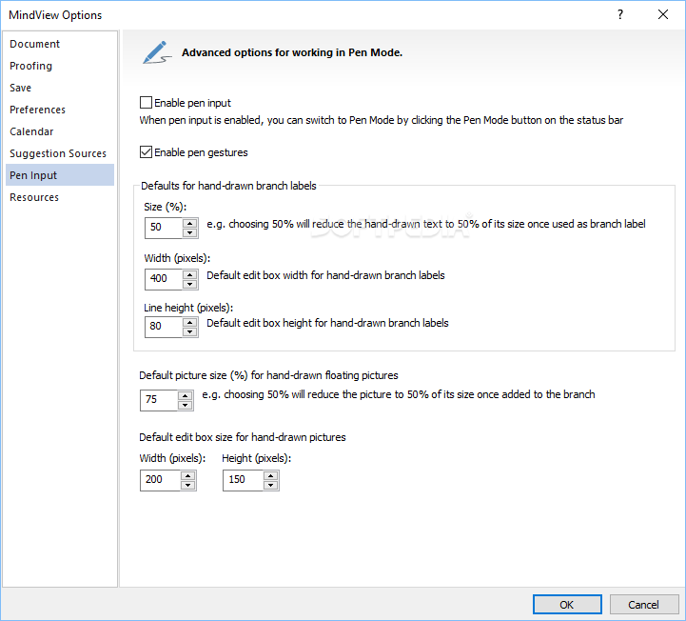Click the Pen Mode pencil icon

(156, 52)
